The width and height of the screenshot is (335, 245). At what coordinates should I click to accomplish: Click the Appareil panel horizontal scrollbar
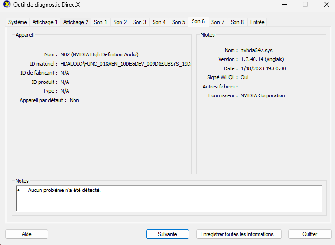click(80, 170)
